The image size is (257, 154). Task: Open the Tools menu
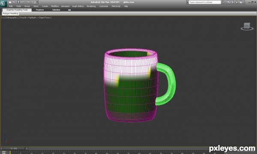pyautogui.click(x=18, y=6)
